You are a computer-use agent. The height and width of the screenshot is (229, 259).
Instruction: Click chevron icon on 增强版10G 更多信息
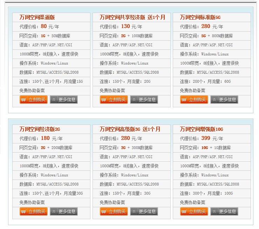[214, 211]
